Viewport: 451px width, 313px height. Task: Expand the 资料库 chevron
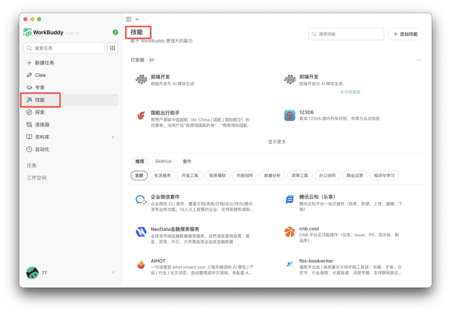click(113, 137)
